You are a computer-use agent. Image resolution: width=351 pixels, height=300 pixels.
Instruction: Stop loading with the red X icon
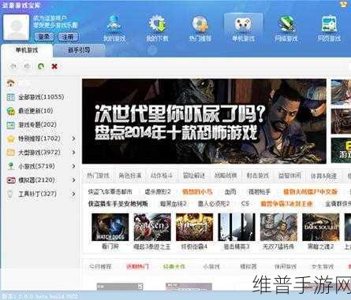coord(54,66)
